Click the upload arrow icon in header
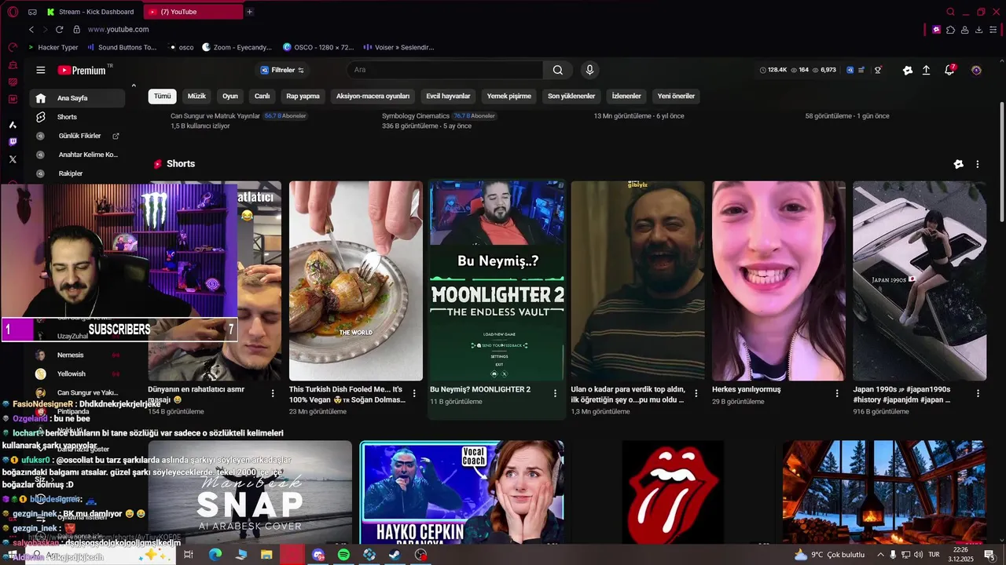 [927, 70]
